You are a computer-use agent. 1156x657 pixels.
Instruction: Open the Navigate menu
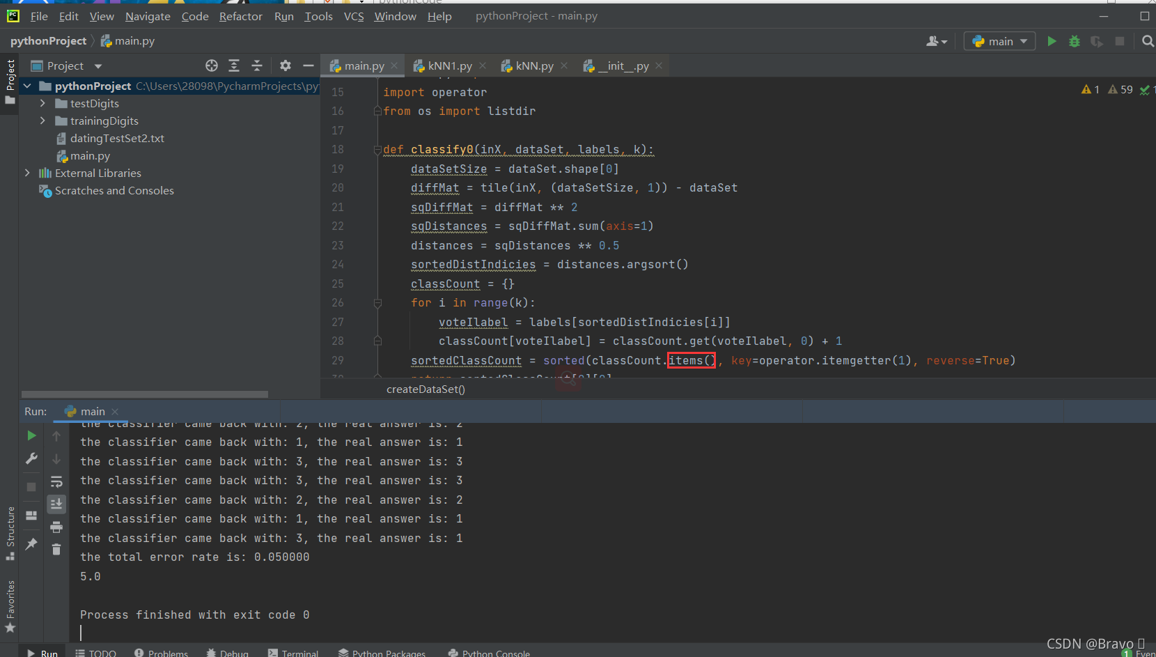[148, 16]
